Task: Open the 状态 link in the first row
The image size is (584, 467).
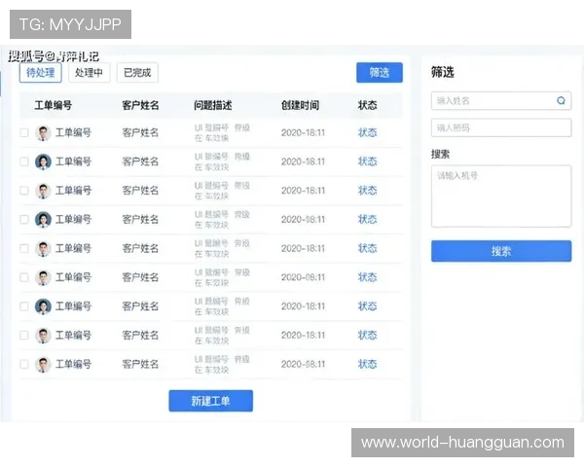Action: 367,132
